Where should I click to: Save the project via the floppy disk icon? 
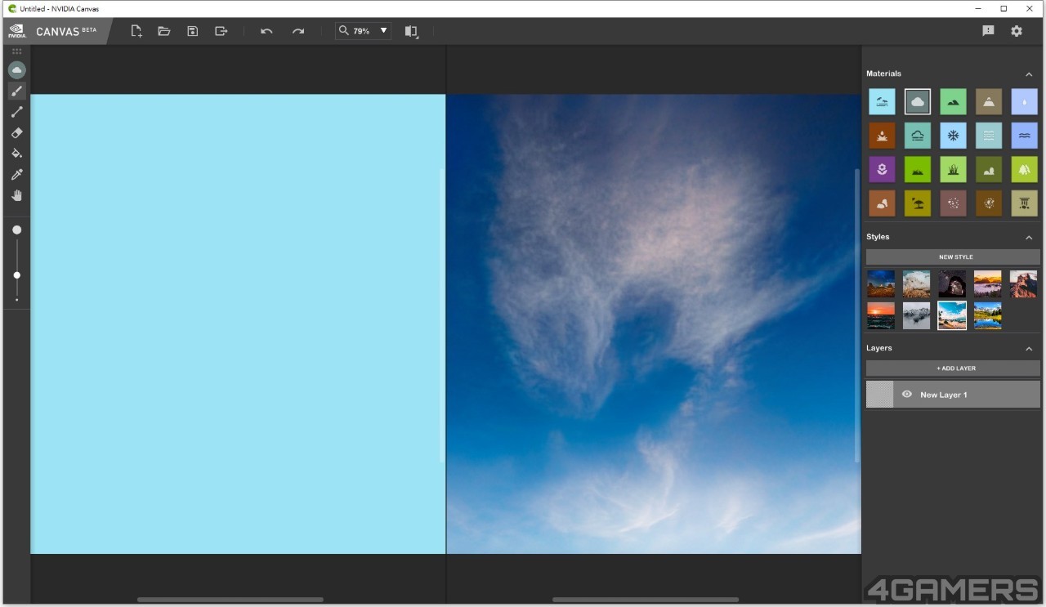193,31
